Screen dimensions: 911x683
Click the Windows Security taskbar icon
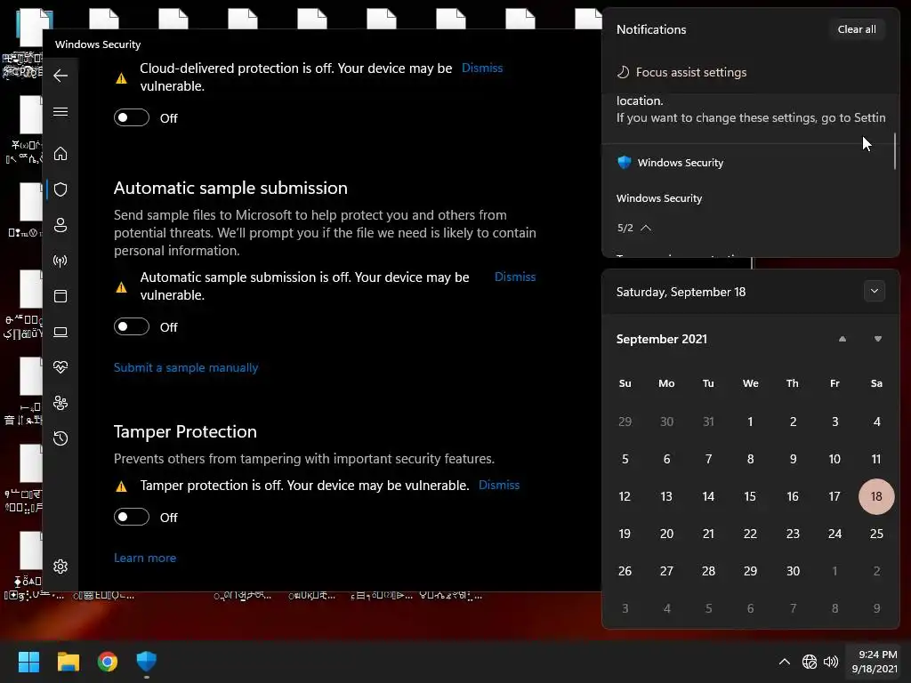tap(147, 662)
